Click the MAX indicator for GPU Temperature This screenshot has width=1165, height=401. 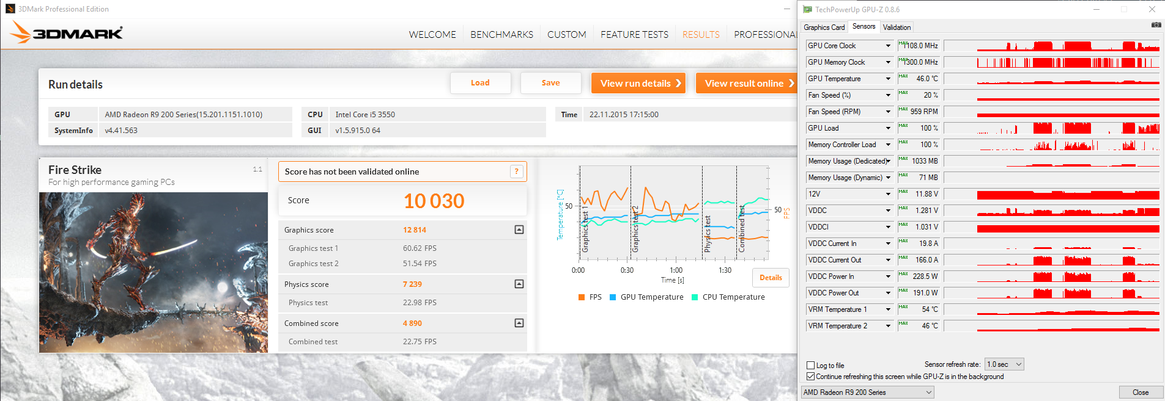(x=903, y=76)
